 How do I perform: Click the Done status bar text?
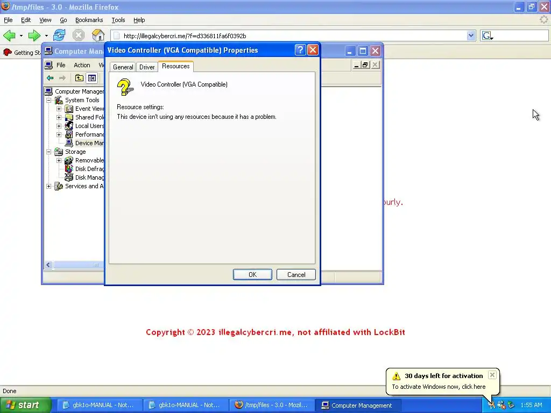click(x=10, y=391)
